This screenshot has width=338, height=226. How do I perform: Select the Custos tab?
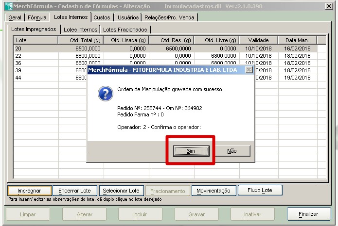pos(102,17)
